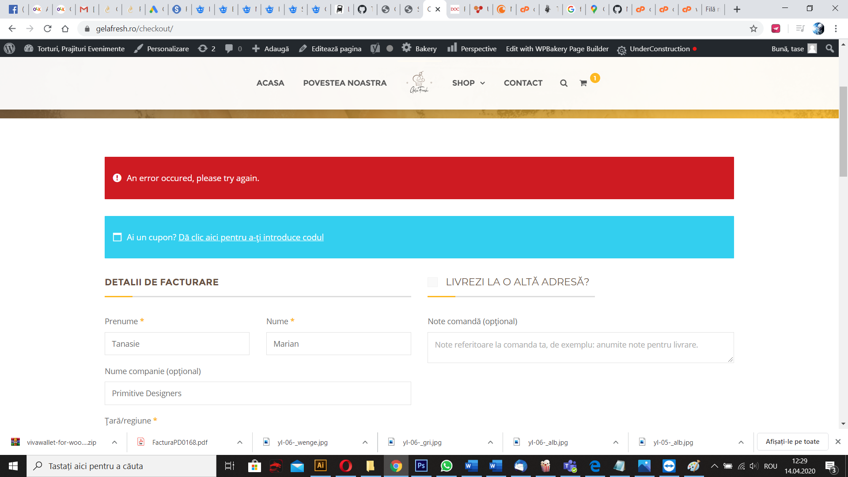Open the comments bubble icon
The image size is (848, 477).
(x=230, y=49)
